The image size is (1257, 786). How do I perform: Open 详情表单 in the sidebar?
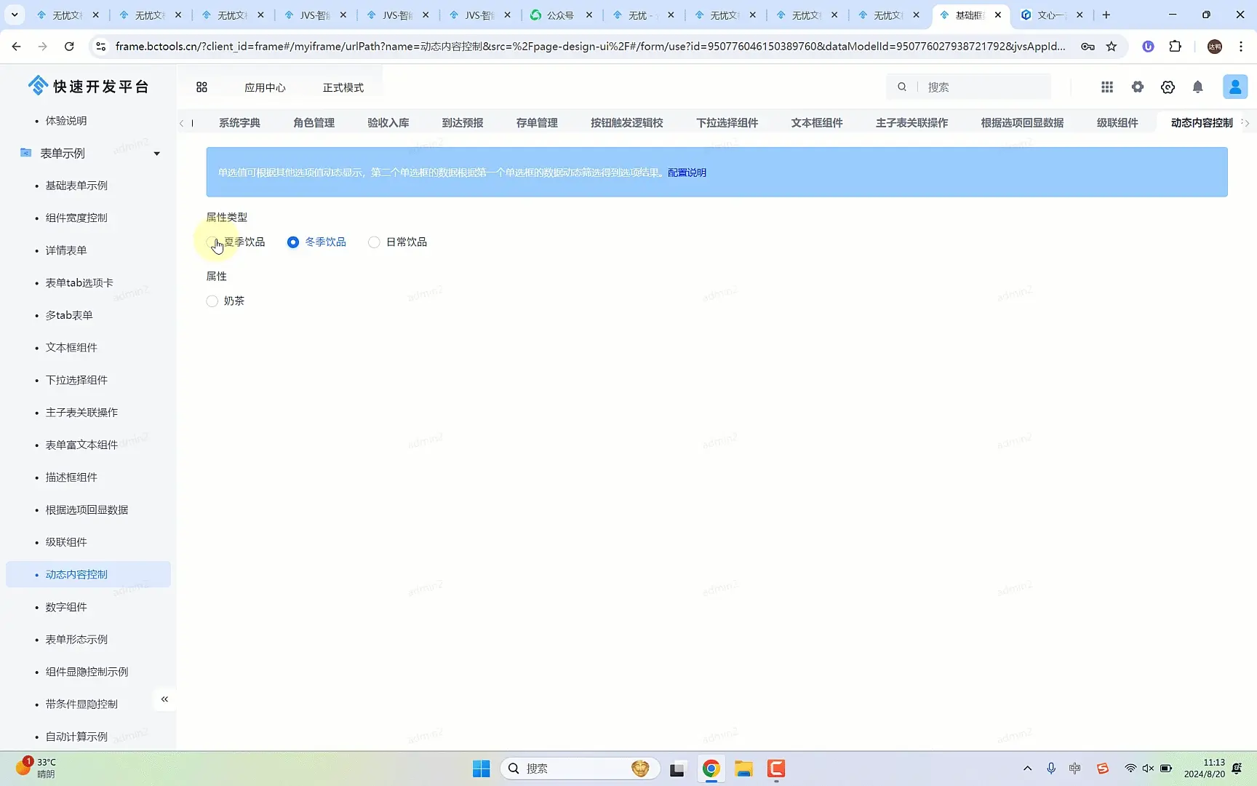[x=66, y=250]
